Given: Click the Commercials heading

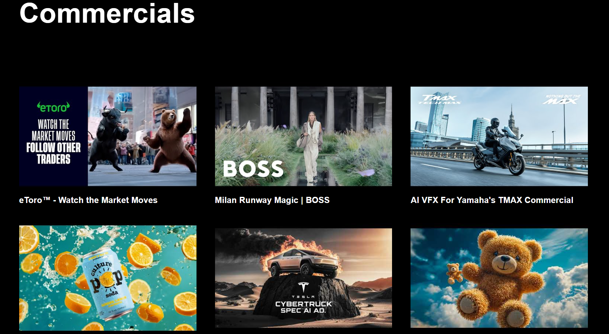Looking at the screenshot, I should click(x=107, y=13).
